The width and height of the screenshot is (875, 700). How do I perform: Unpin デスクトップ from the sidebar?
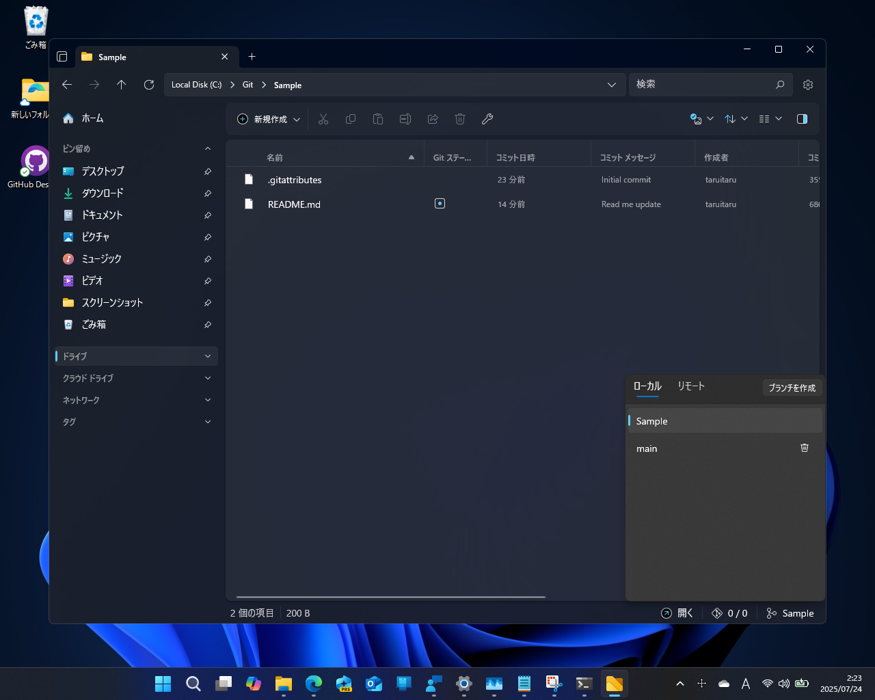(207, 172)
